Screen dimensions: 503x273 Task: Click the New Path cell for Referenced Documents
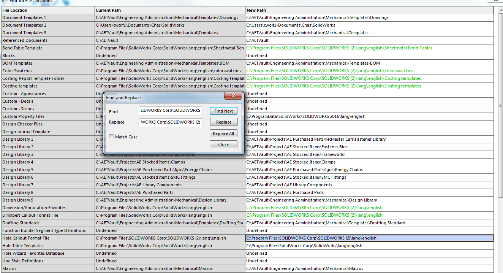(x=369, y=40)
